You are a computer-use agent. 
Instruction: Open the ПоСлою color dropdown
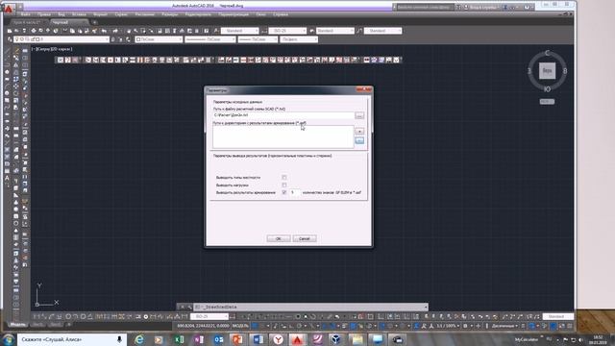(x=159, y=39)
